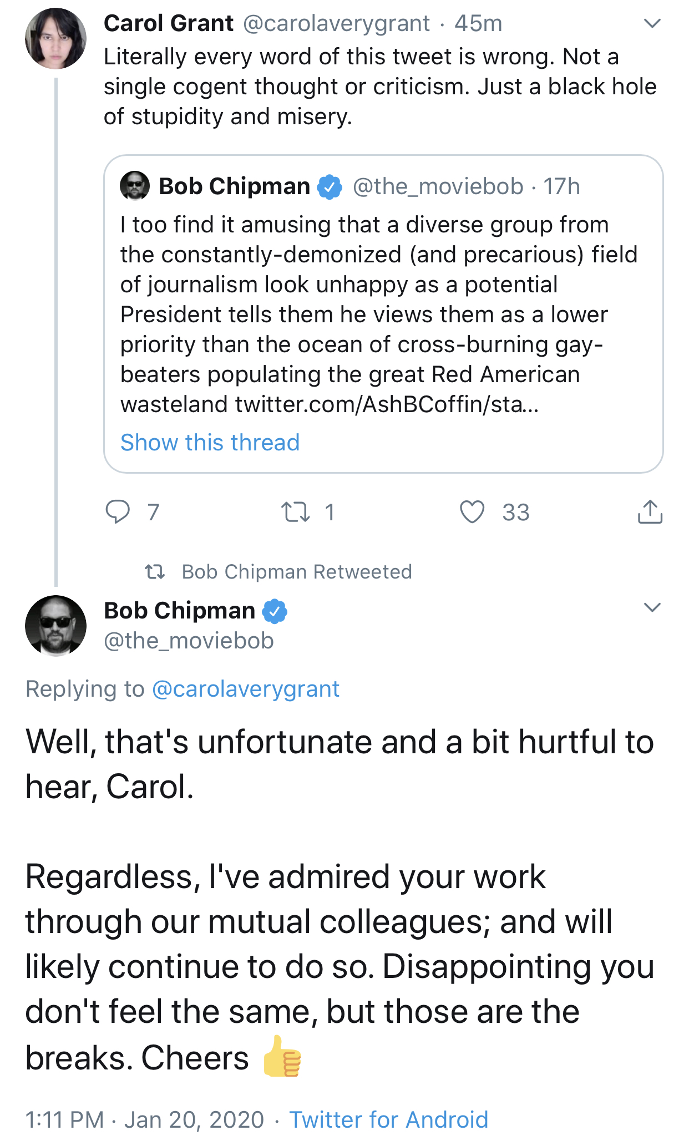The image size is (689, 1146).
Task: Click small Bob Chipman avatar in quoted tweet
Action: click(135, 186)
